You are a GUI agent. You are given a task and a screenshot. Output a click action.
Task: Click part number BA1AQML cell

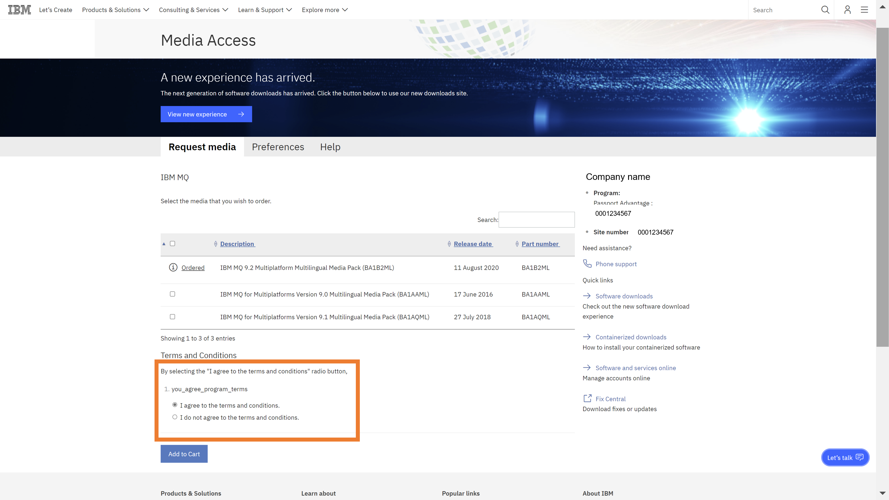pos(536,317)
